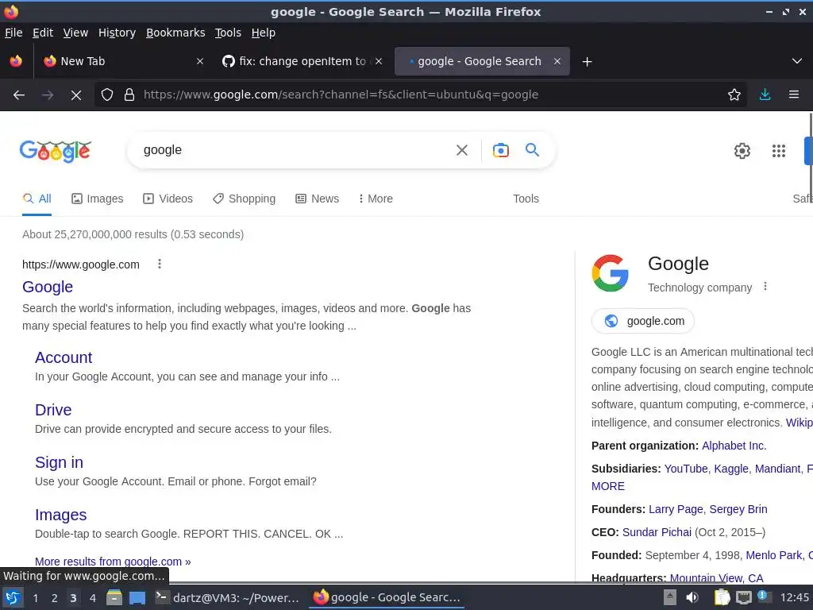Image resolution: width=813 pixels, height=610 pixels.
Task: Open the network tray icon
Action: (x=743, y=597)
